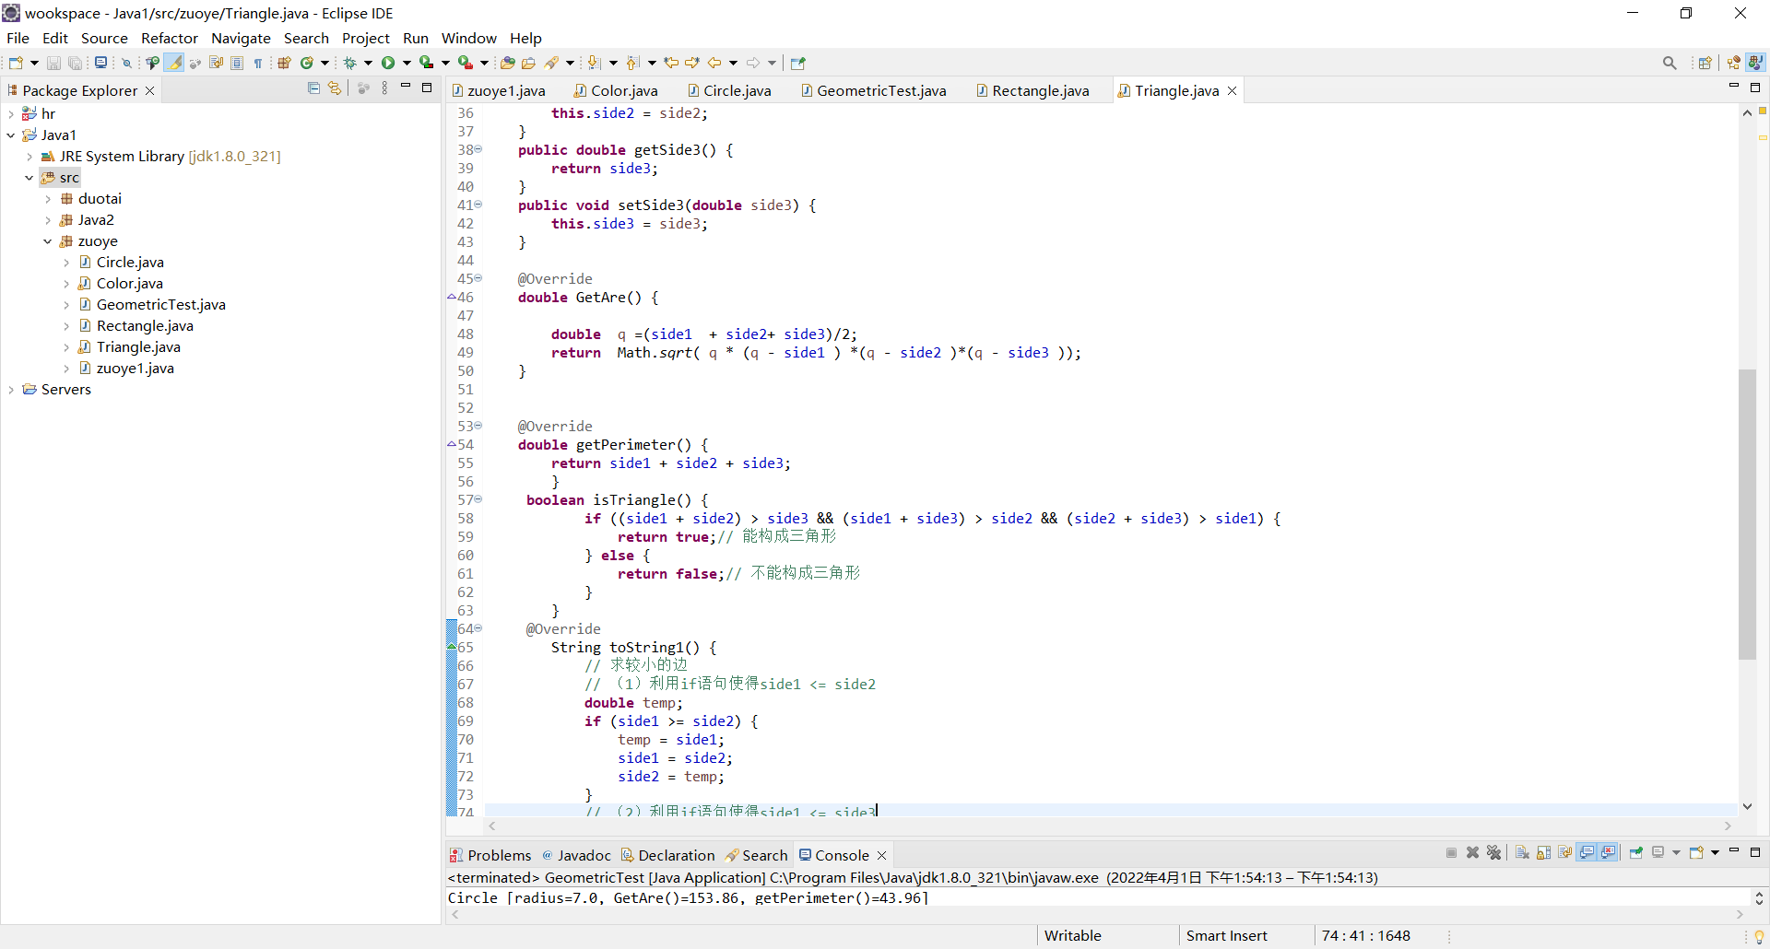Open the Refactor menu
This screenshot has height=949, width=1770.
(x=170, y=38)
